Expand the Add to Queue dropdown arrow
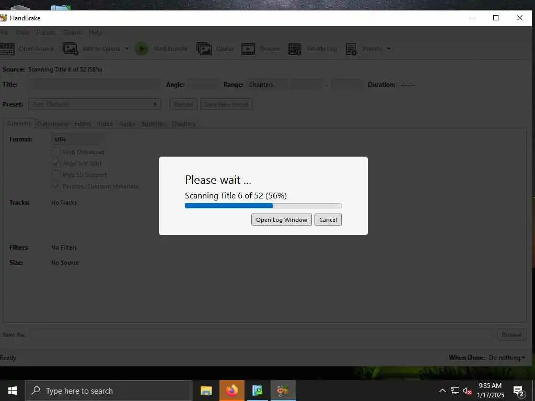 tap(127, 49)
